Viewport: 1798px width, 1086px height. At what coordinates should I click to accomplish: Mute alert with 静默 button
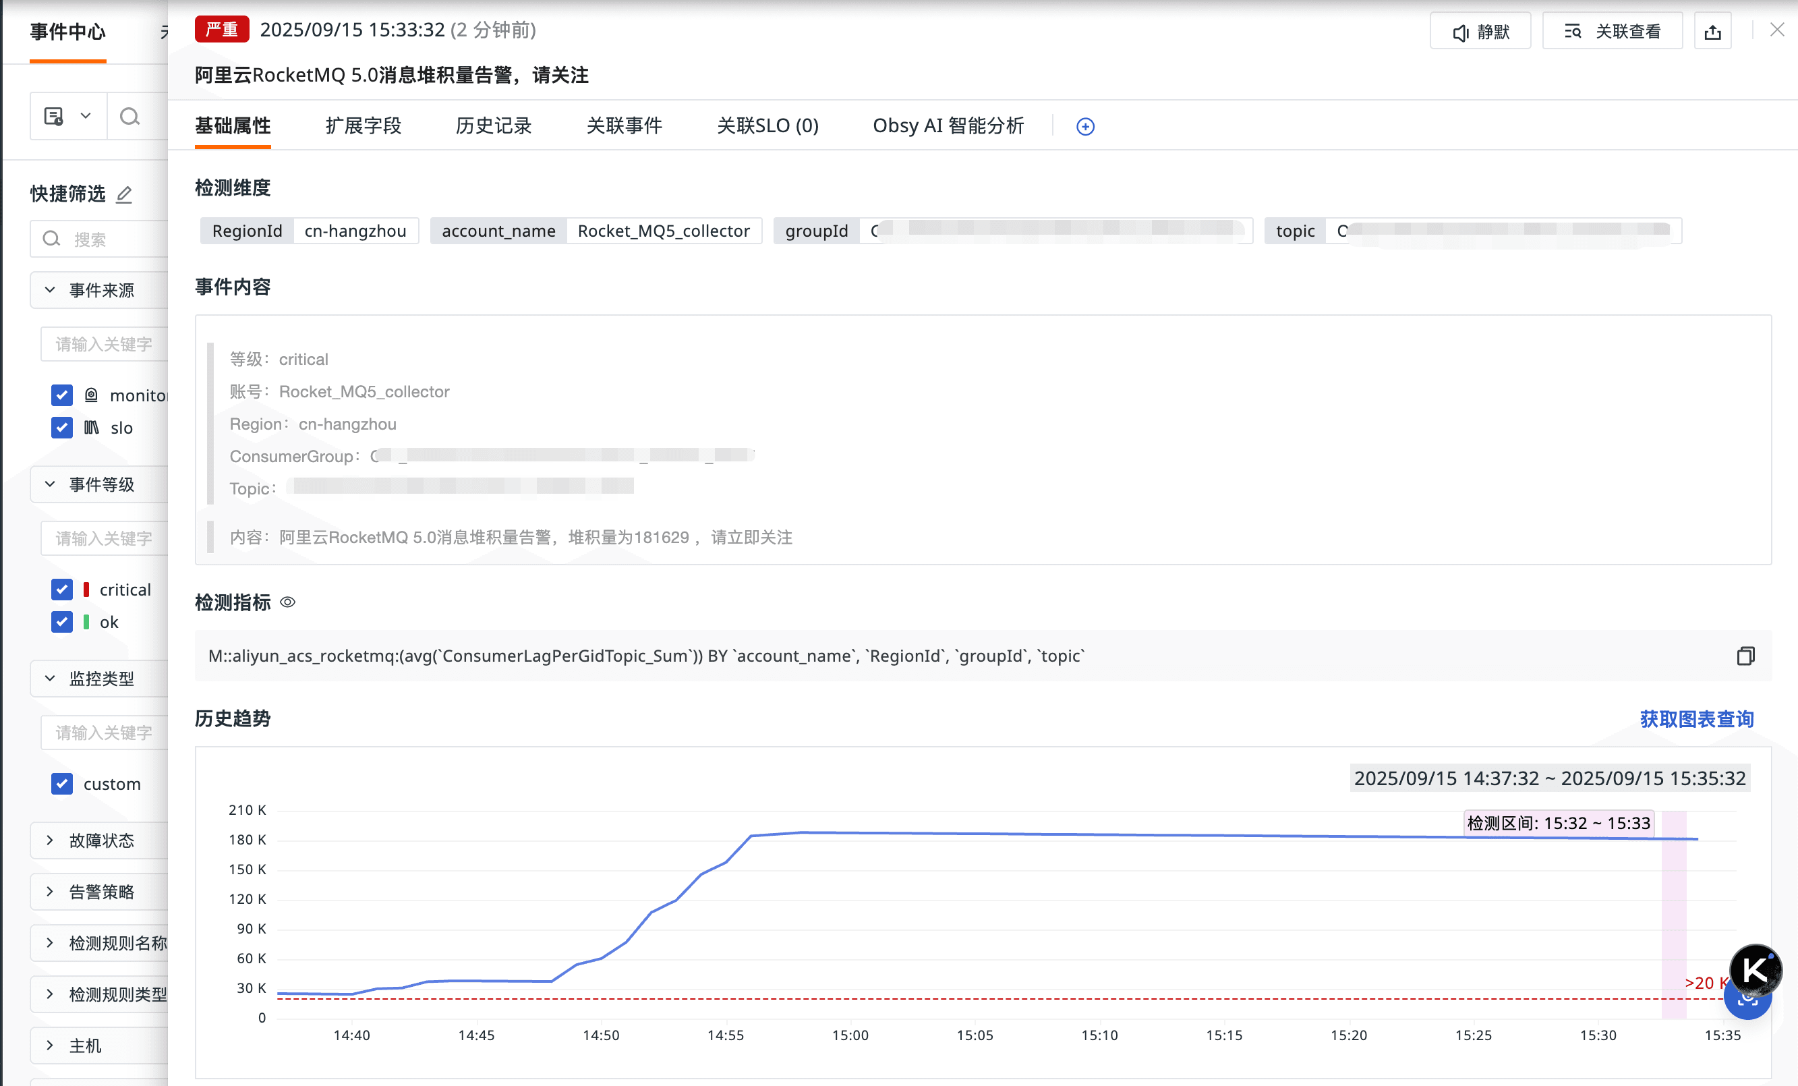point(1480,32)
